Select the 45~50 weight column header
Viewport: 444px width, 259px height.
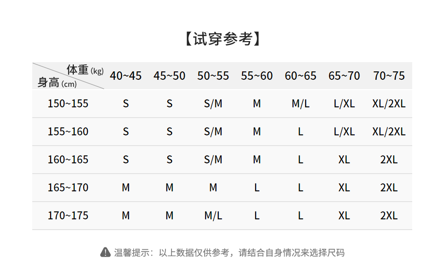(x=169, y=76)
